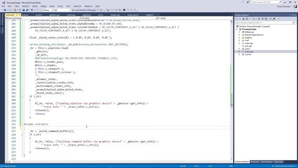Expand the graphics folder node
The image size is (298, 168).
click(239, 38)
